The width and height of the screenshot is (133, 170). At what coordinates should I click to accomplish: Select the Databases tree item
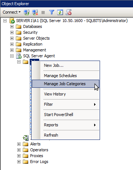tap(33, 26)
